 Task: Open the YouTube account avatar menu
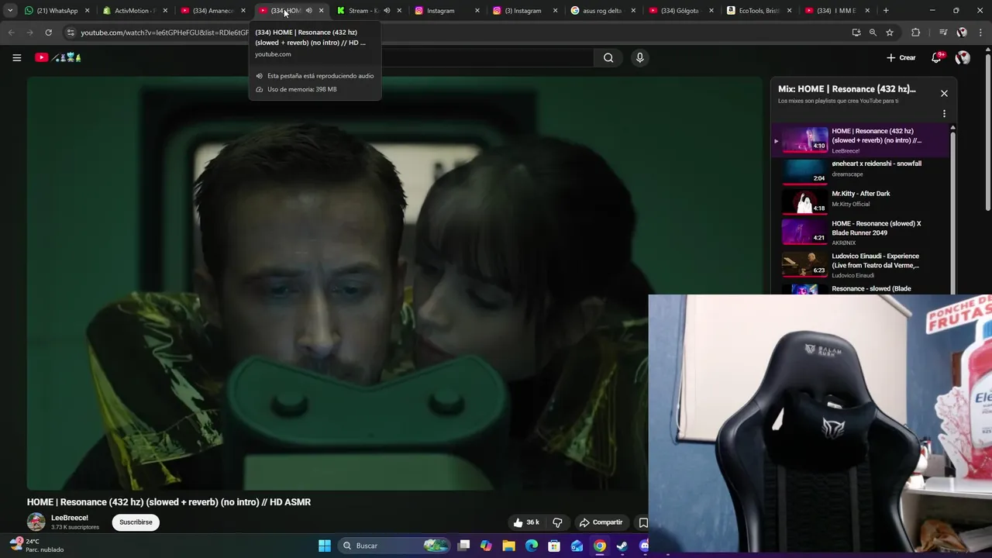[963, 57]
